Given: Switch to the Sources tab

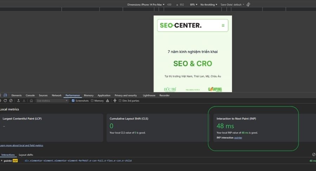Looking at the screenshot, I should click(x=43, y=96).
